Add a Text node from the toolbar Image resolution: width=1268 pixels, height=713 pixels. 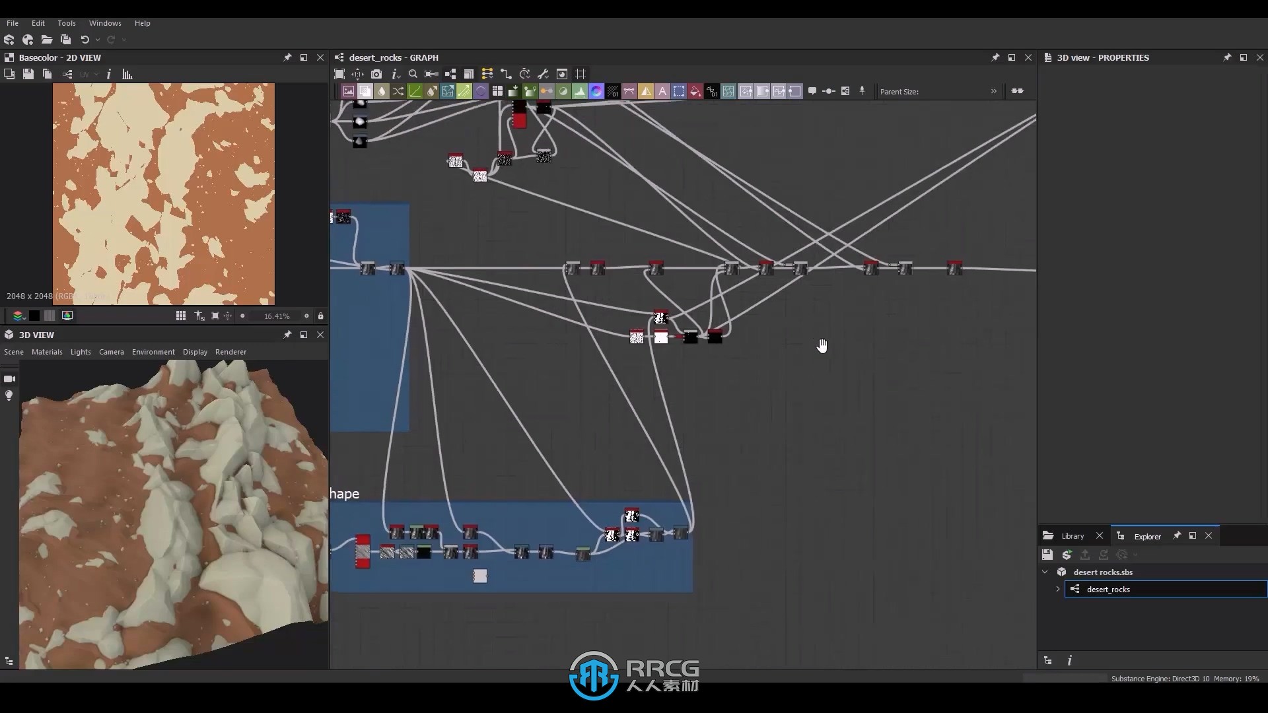(662, 92)
